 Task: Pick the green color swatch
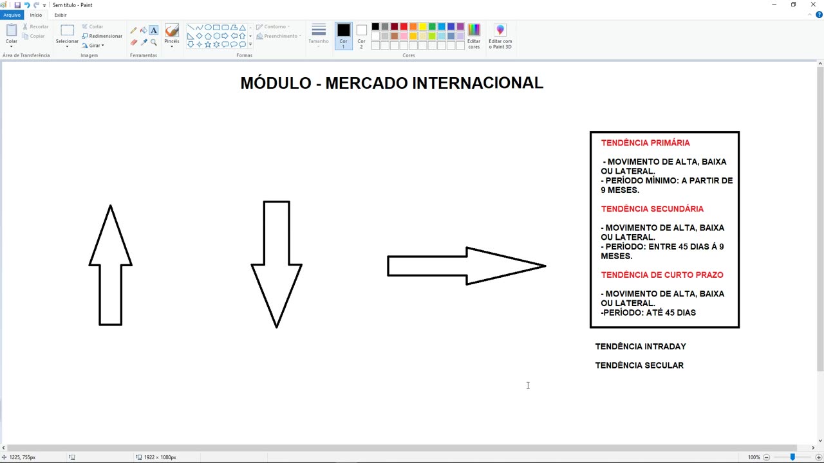[x=432, y=26]
